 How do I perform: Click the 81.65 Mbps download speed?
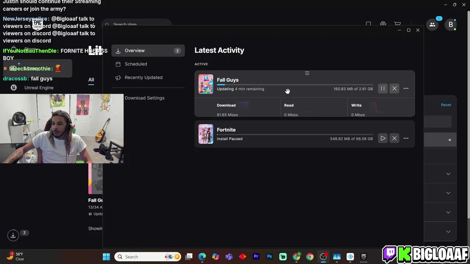(x=227, y=115)
